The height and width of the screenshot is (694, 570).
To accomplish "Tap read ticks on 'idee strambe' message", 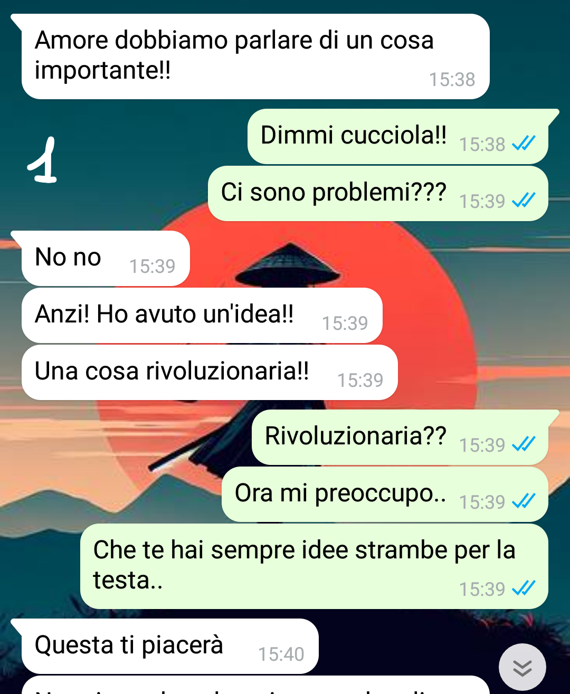I will pos(524,588).
